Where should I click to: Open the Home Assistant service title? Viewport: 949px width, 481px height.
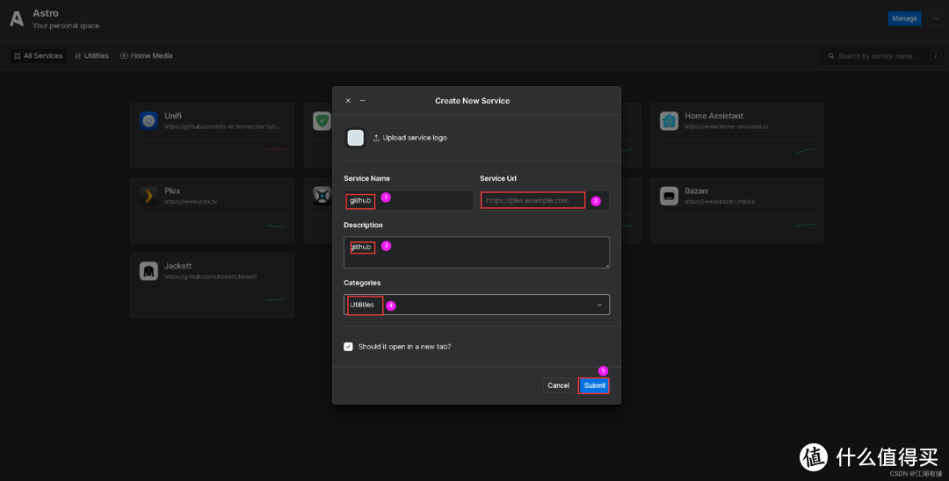(x=714, y=115)
